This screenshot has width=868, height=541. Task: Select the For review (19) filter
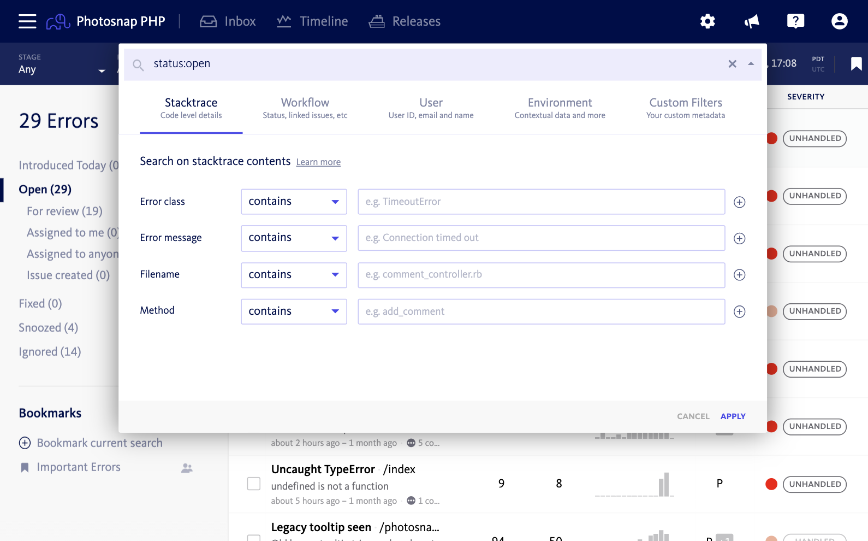point(64,211)
